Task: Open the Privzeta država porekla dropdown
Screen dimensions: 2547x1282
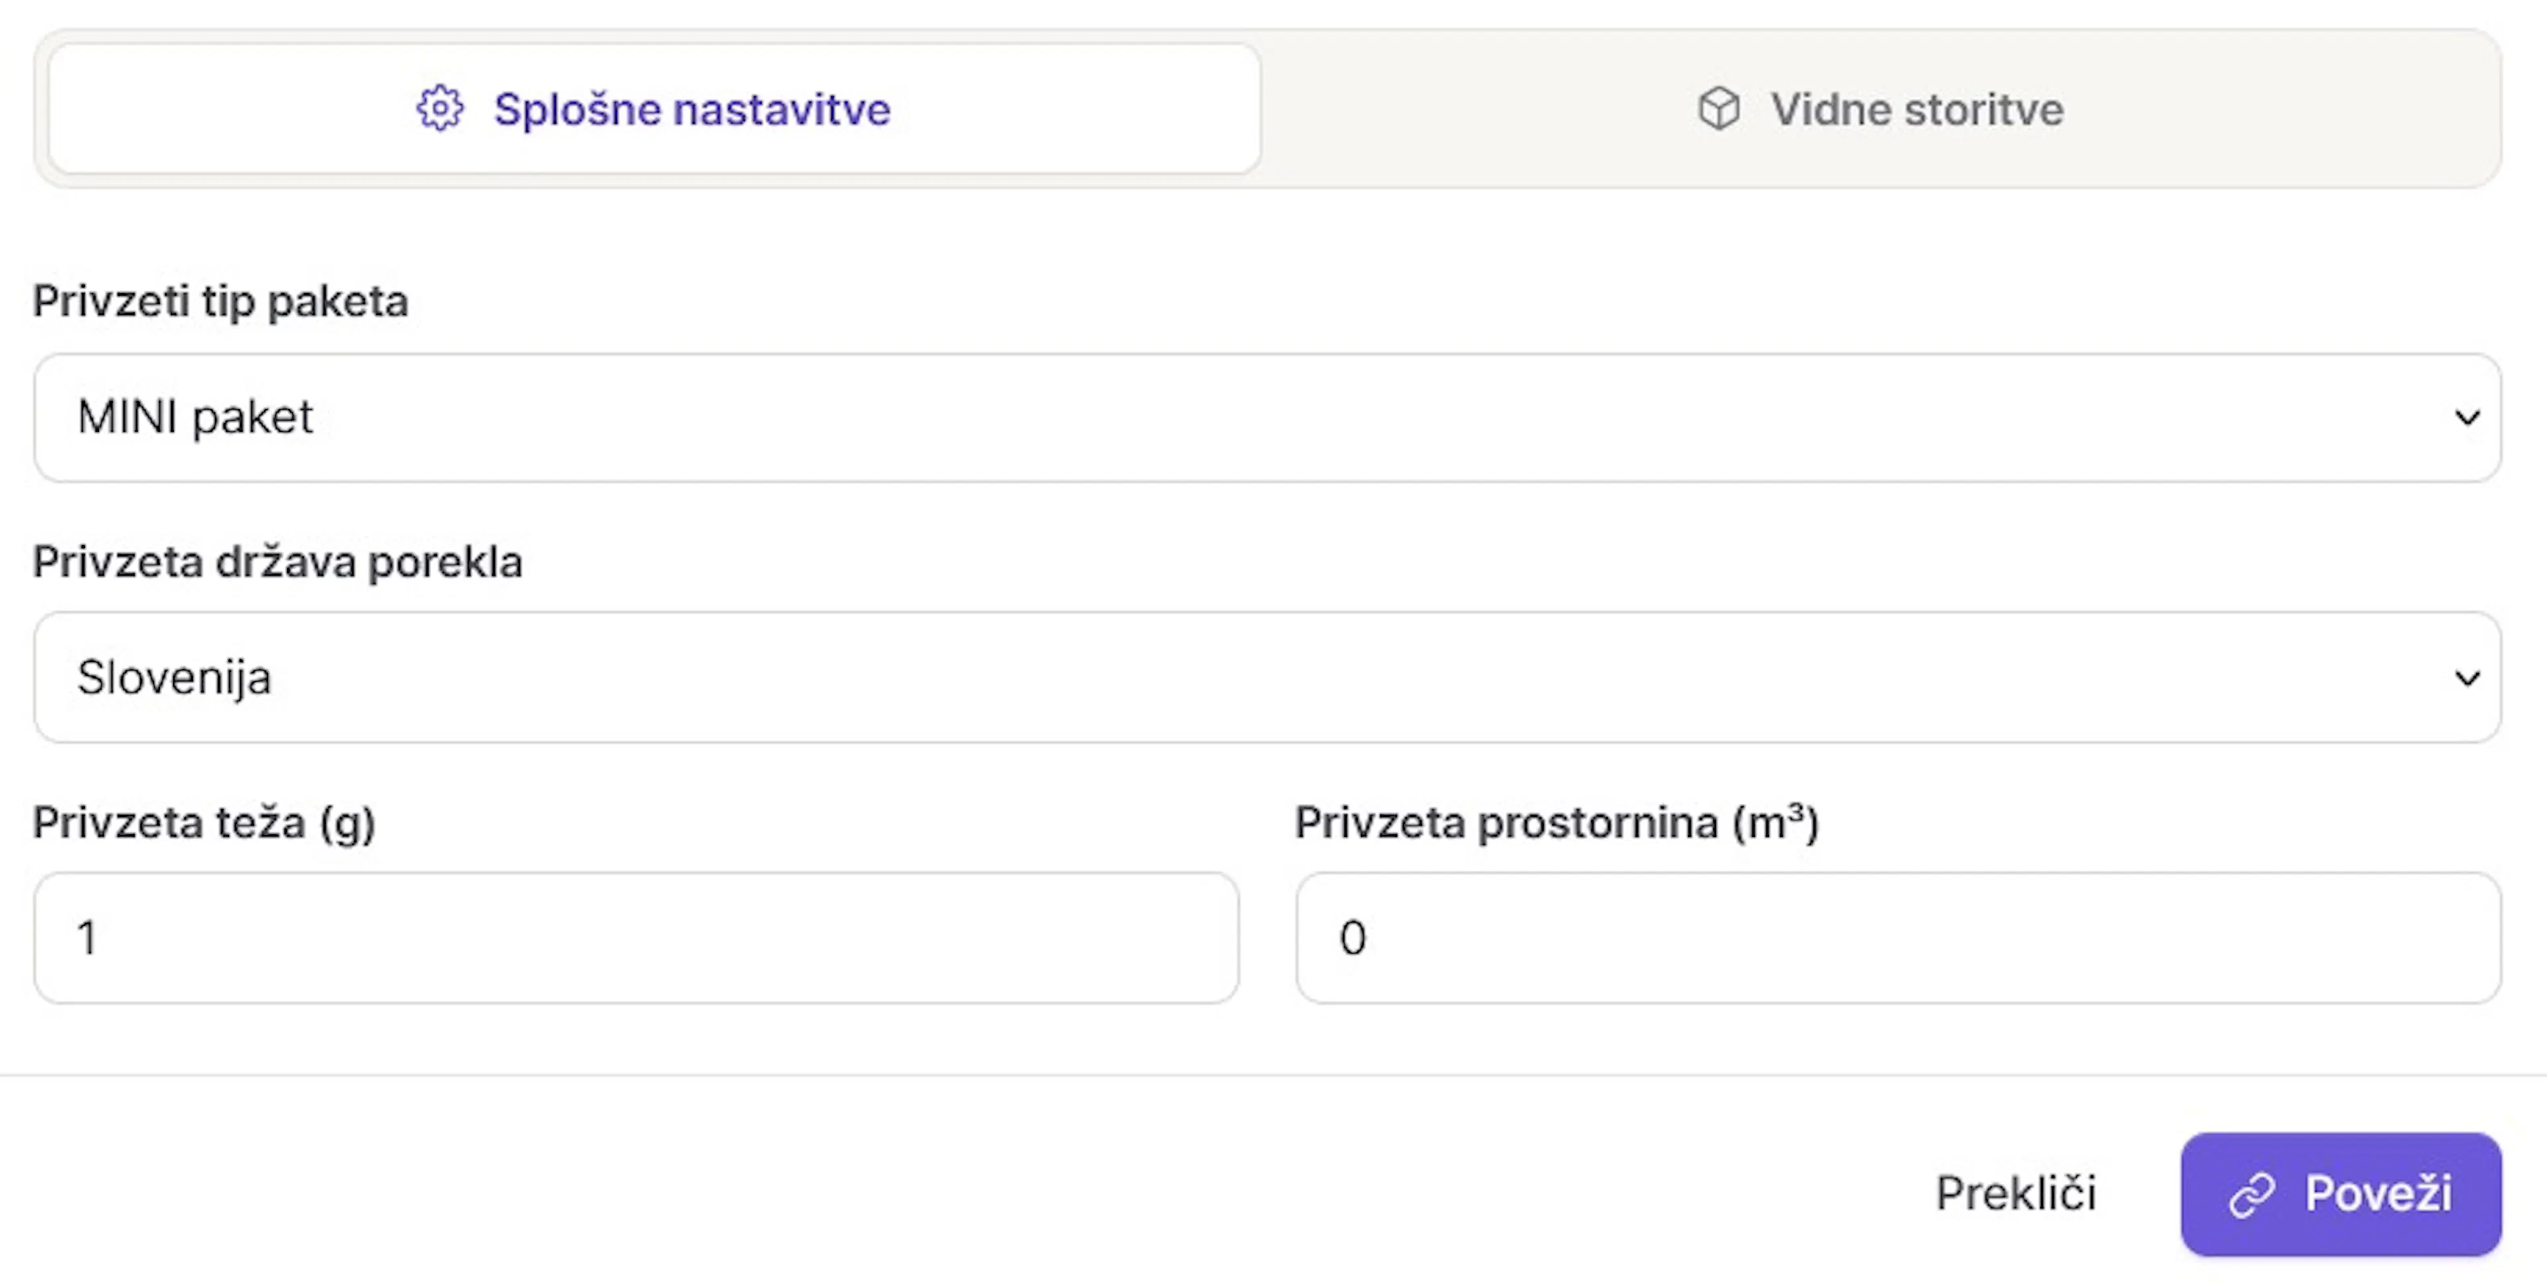Action: (1267, 677)
